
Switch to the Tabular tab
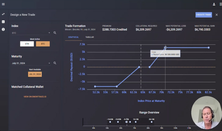coord(90,37)
